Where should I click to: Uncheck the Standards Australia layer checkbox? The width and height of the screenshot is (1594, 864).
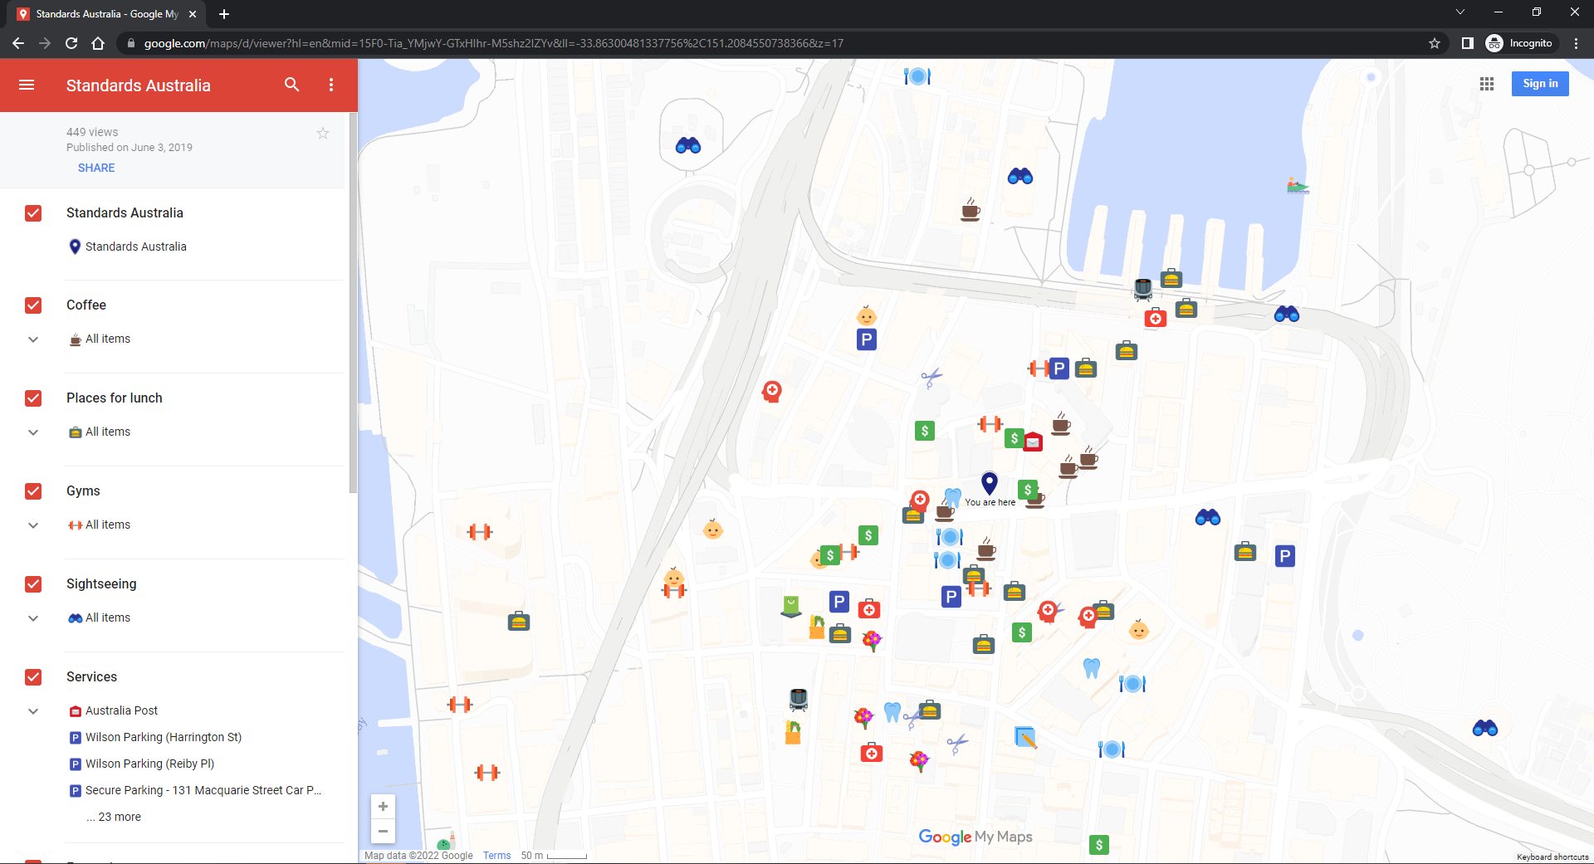(33, 213)
